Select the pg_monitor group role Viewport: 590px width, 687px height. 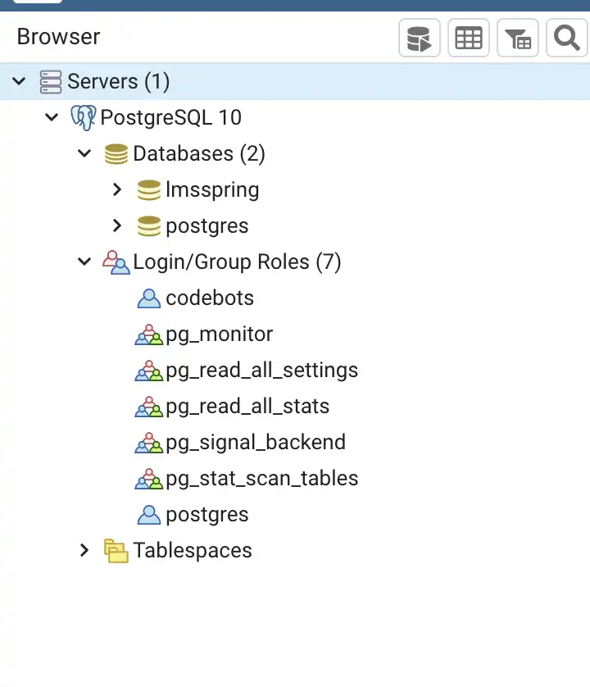coord(219,334)
